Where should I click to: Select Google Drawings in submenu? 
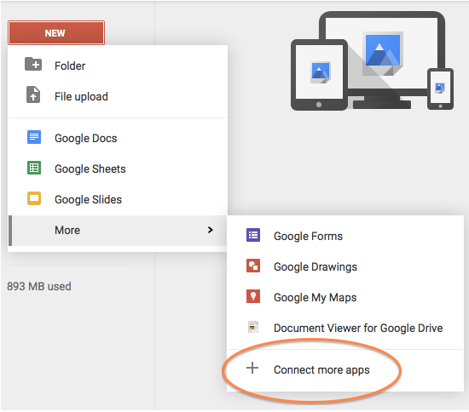(345, 266)
